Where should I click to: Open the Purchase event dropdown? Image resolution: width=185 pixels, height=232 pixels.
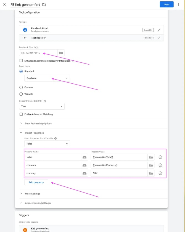pyautogui.click(x=47, y=78)
